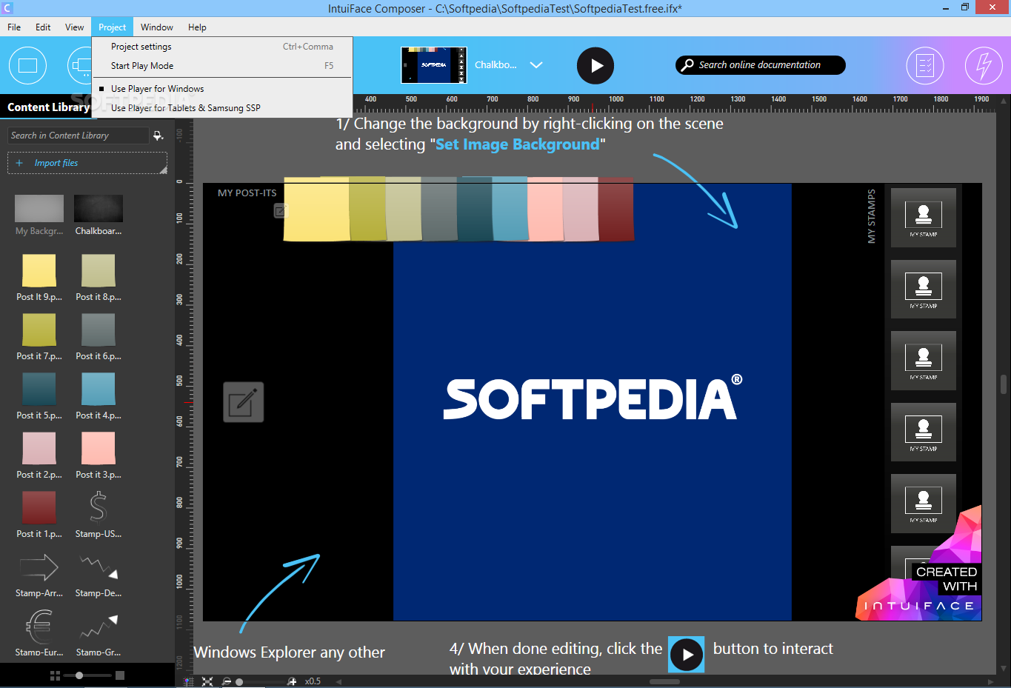Screen dimensions: 1011x688
Task: Select the first MY STAMP icon
Action: (x=924, y=218)
